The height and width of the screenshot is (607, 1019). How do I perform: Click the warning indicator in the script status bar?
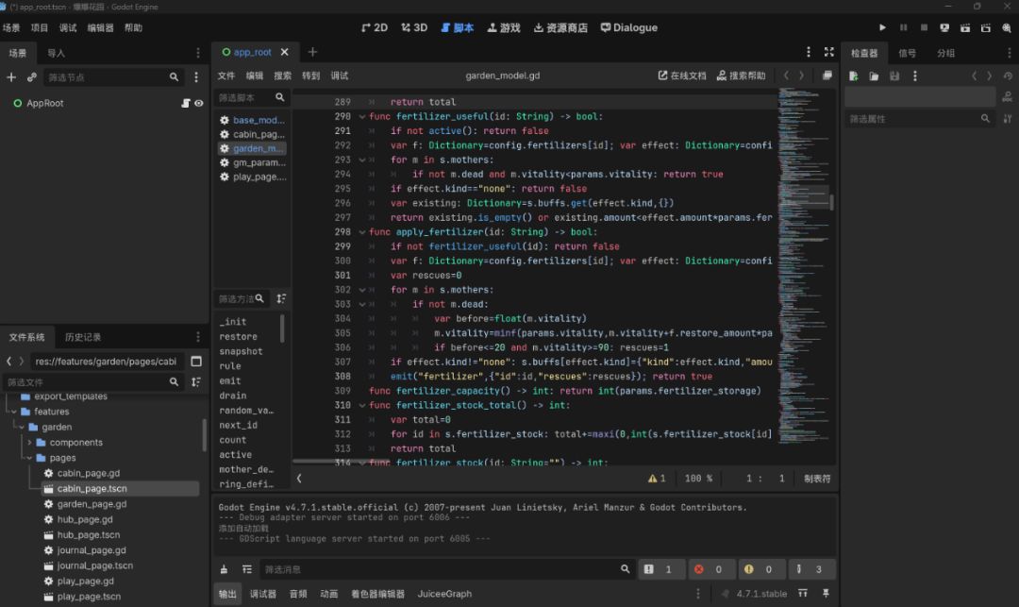(657, 479)
